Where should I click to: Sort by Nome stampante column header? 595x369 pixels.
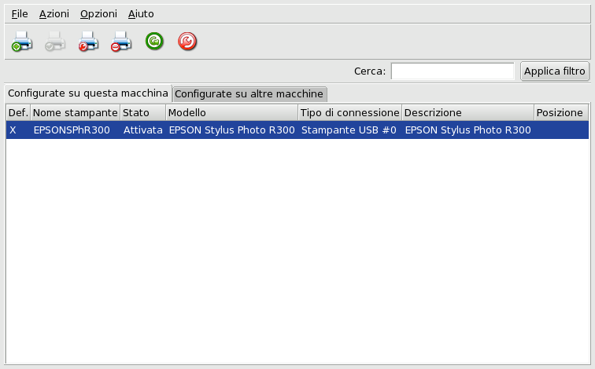click(x=75, y=113)
